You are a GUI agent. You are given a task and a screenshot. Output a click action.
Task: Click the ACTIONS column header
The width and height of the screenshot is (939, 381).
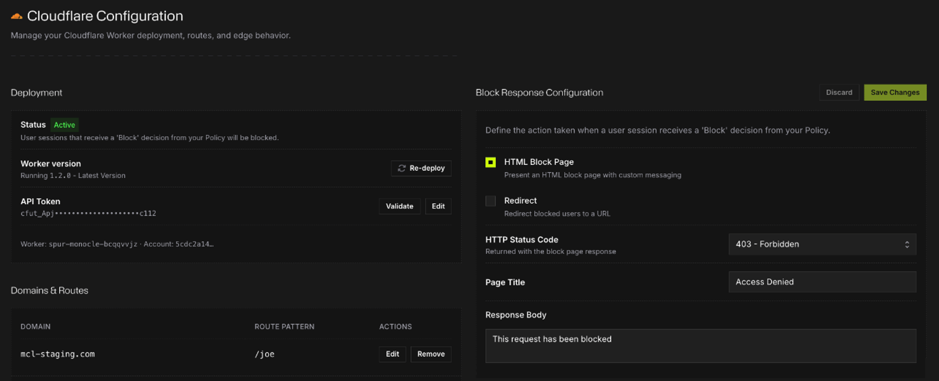pos(395,327)
